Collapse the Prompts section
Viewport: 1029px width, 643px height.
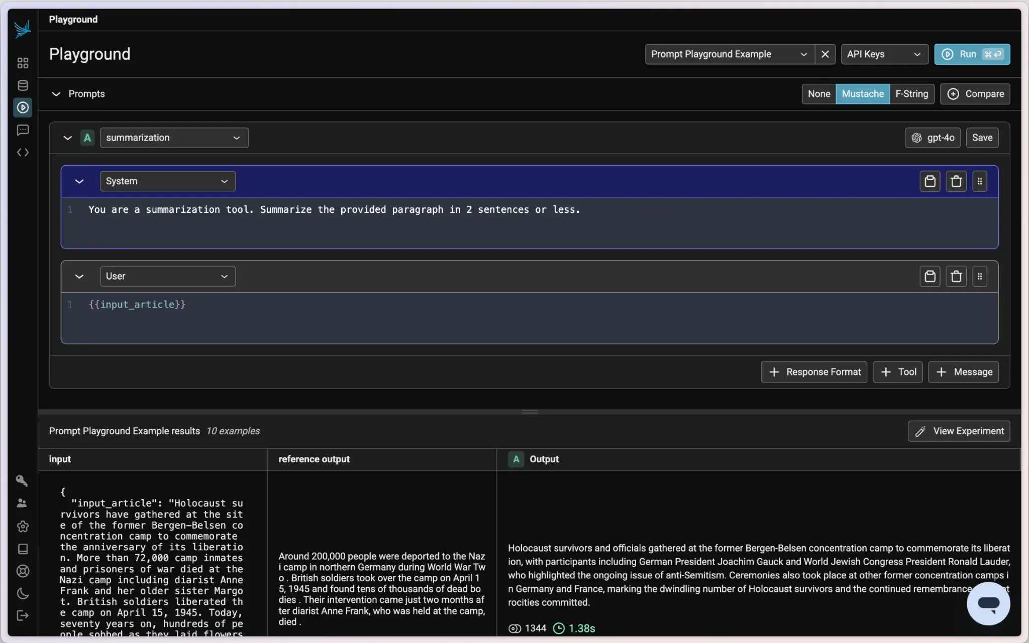point(56,94)
